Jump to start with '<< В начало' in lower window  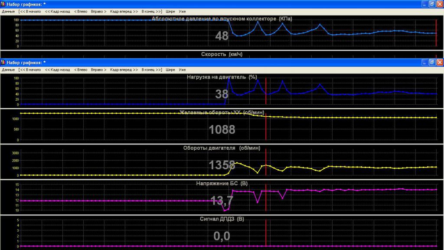29,69
